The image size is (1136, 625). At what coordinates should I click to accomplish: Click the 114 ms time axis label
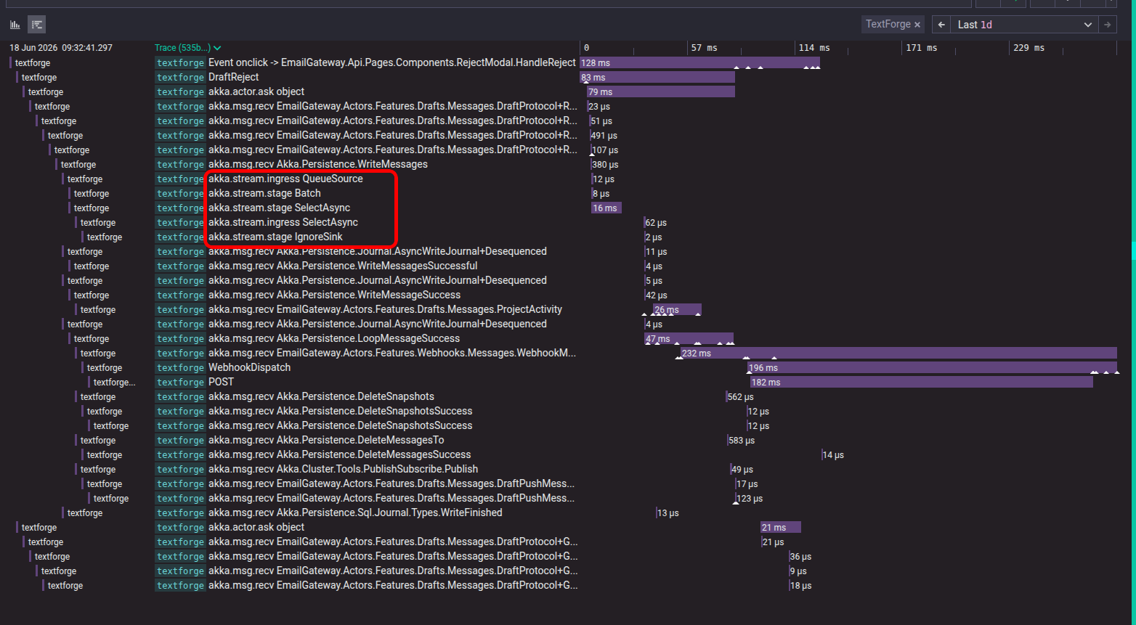point(814,48)
